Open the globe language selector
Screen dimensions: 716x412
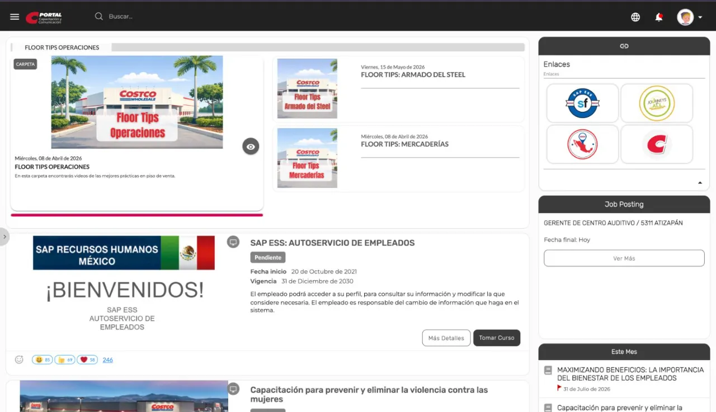tap(635, 17)
